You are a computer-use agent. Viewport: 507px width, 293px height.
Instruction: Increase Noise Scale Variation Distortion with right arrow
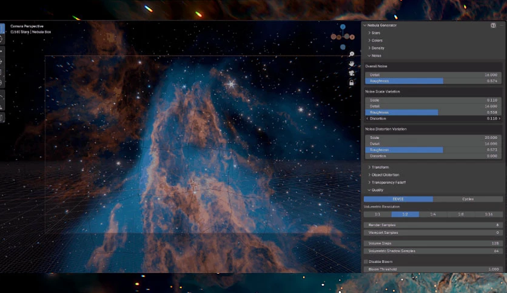[500, 119]
